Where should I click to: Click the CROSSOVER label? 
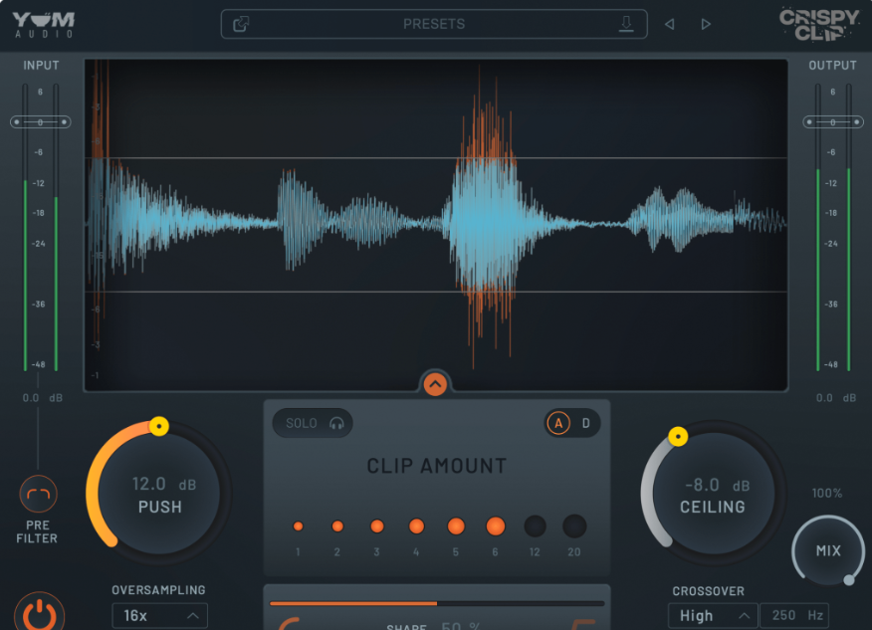coord(708,591)
